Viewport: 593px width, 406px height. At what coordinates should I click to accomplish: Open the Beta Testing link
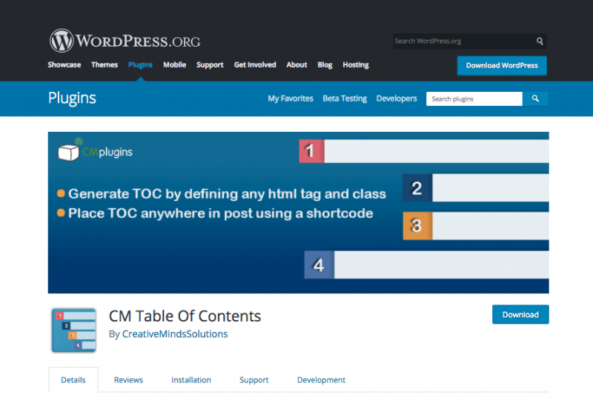(345, 99)
